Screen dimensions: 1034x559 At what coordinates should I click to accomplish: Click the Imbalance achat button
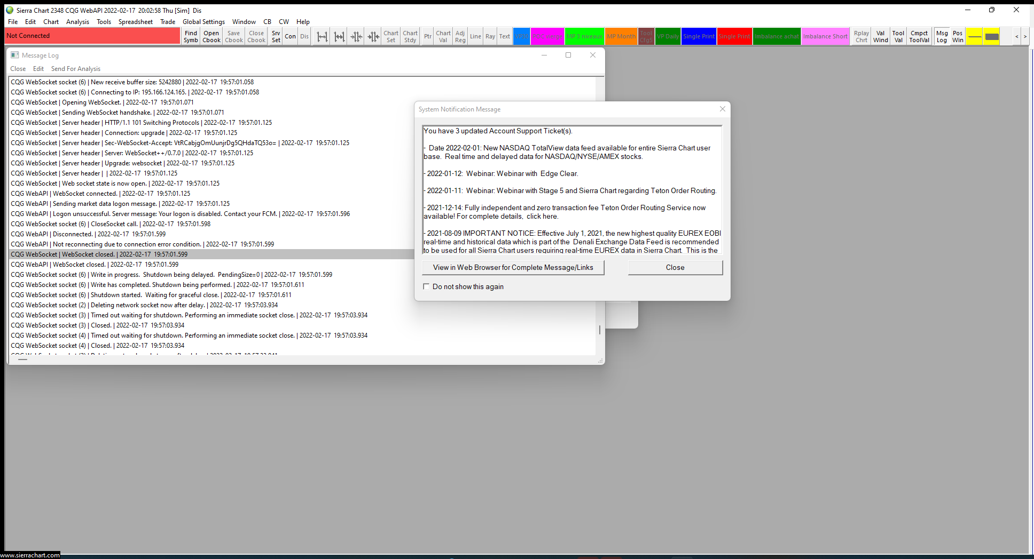coord(777,36)
